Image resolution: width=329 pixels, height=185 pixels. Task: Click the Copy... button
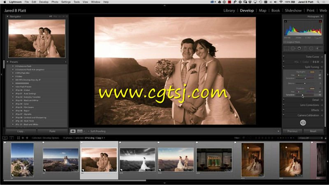(21, 131)
